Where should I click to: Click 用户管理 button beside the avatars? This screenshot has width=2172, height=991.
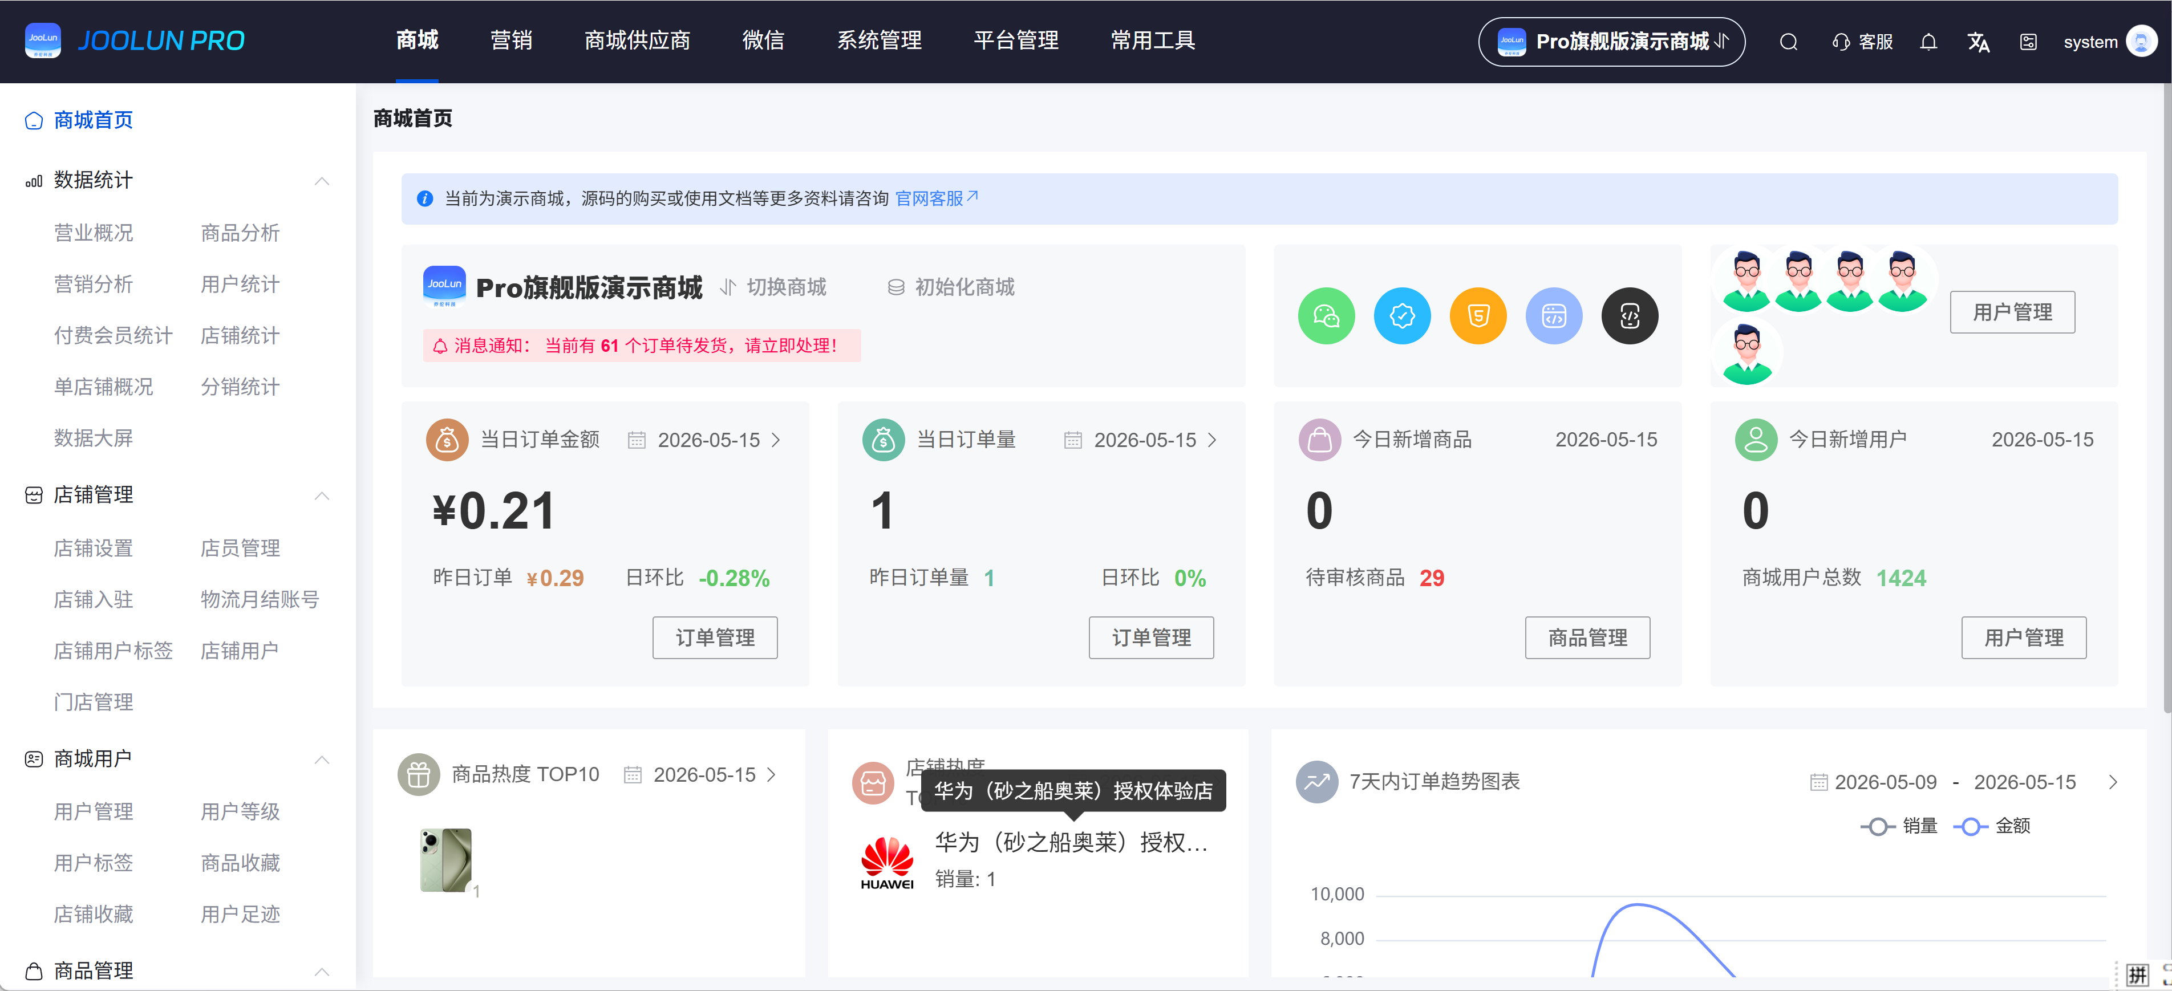[x=2013, y=312]
